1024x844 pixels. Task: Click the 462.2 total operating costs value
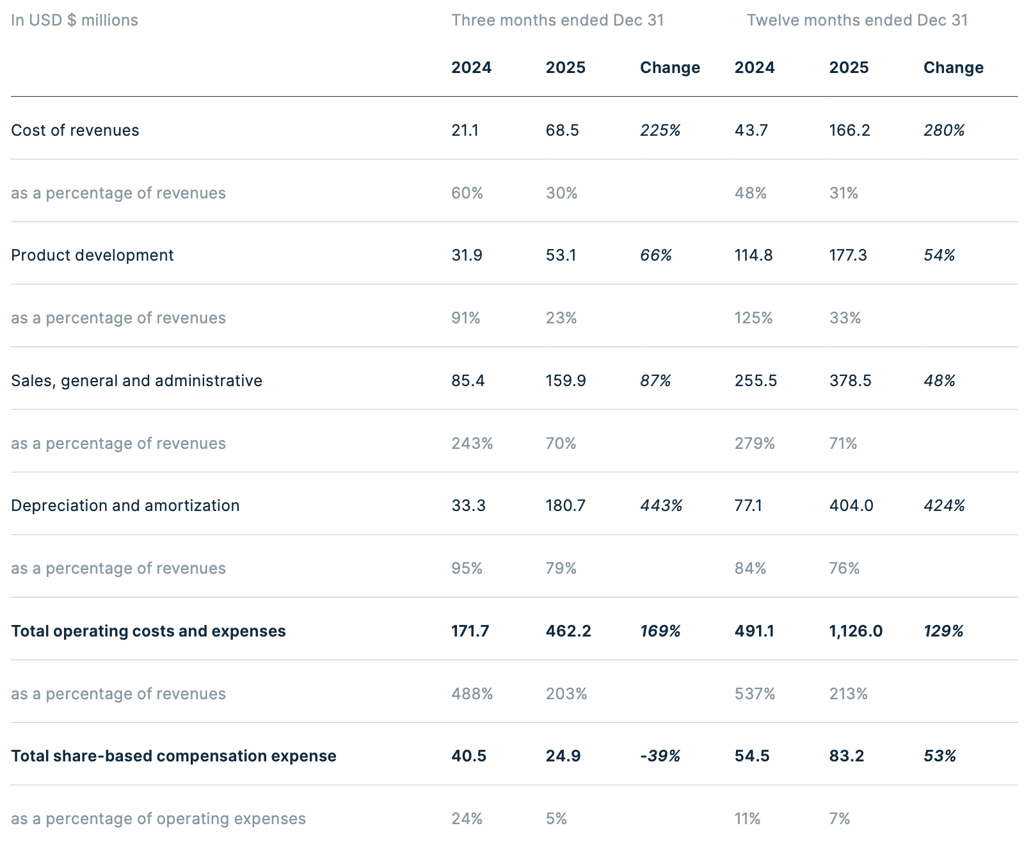pos(568,631)
